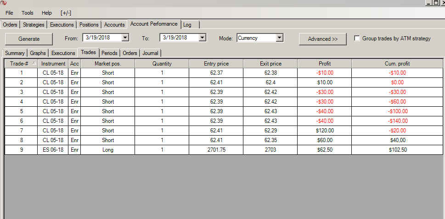Open the Summary sub-tab

pyautogui.click(x=15, y=53)
